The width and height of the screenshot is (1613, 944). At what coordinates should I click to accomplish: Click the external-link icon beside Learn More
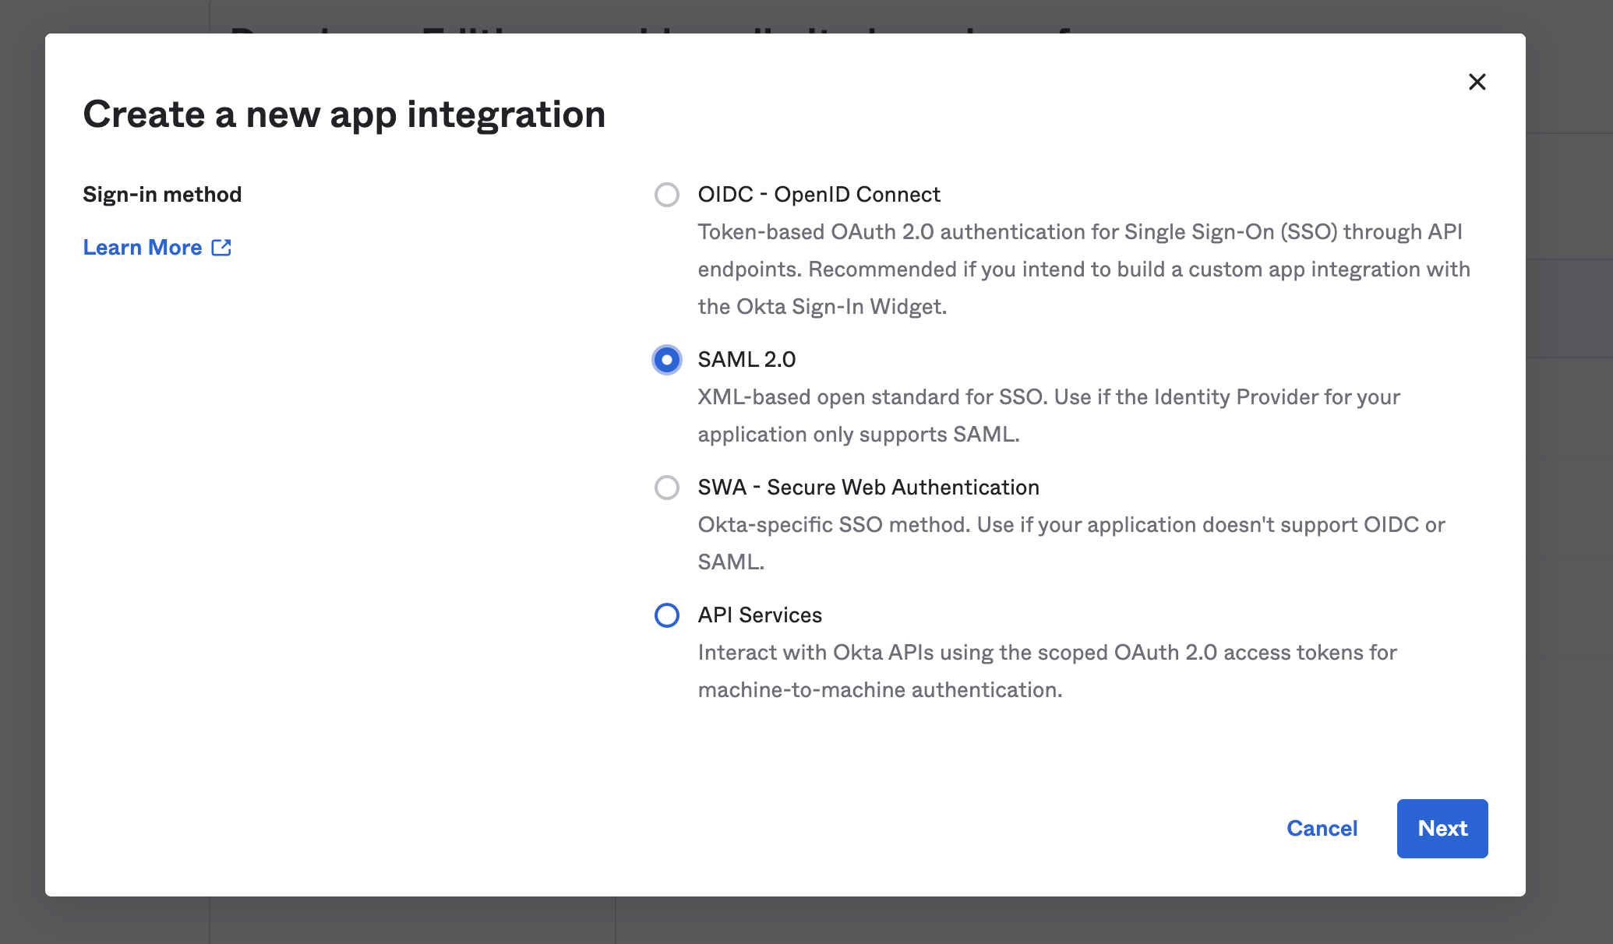click(222, 248)
